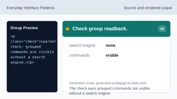Image resolution: width=177 pixels, height=99 pixels.
Task: Click the sentence about grouped commands visibility
Action: coord(110,91)
